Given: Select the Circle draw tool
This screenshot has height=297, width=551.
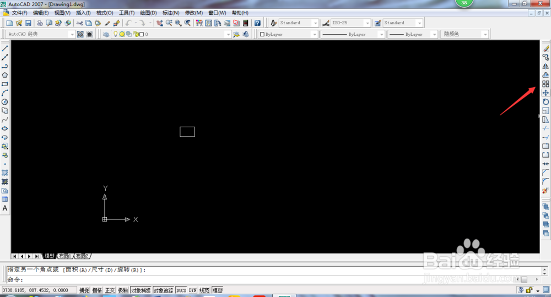Looking at the screenshot, I should click(5, 102).
